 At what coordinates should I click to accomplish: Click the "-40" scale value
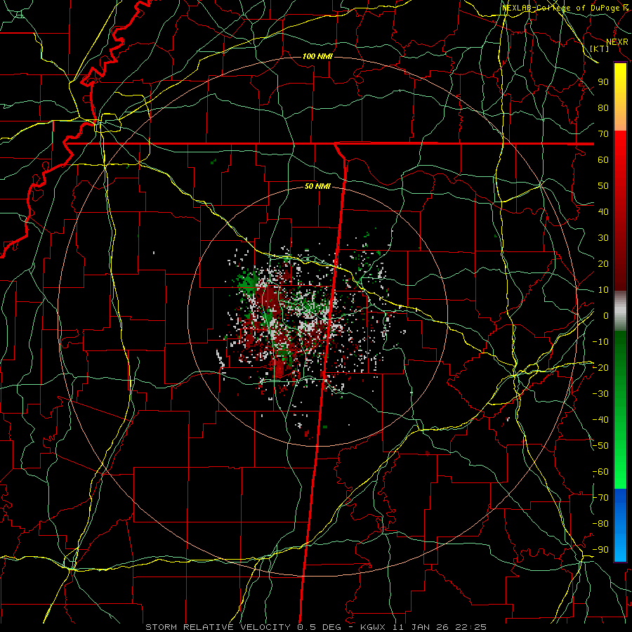tap(600, 420)
